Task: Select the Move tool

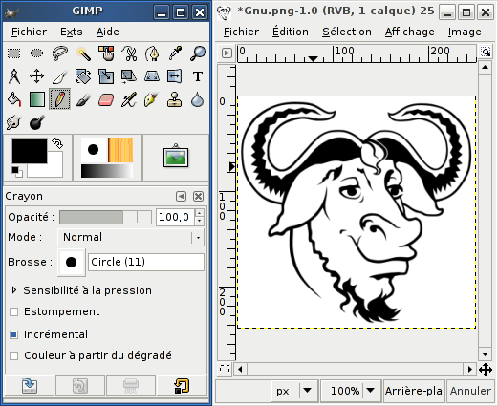Action: tap(36, 76)
